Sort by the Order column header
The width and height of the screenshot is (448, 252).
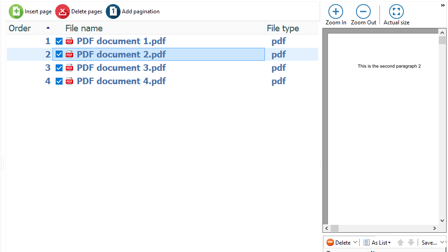click(x=20, y=29)
